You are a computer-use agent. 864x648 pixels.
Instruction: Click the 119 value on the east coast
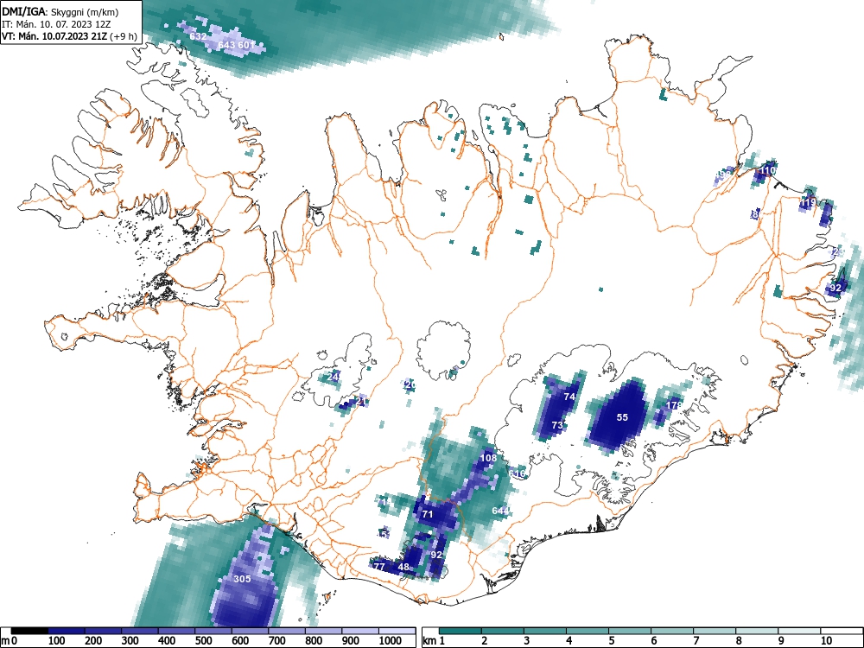pyautogui.click(x=808, y=203)
